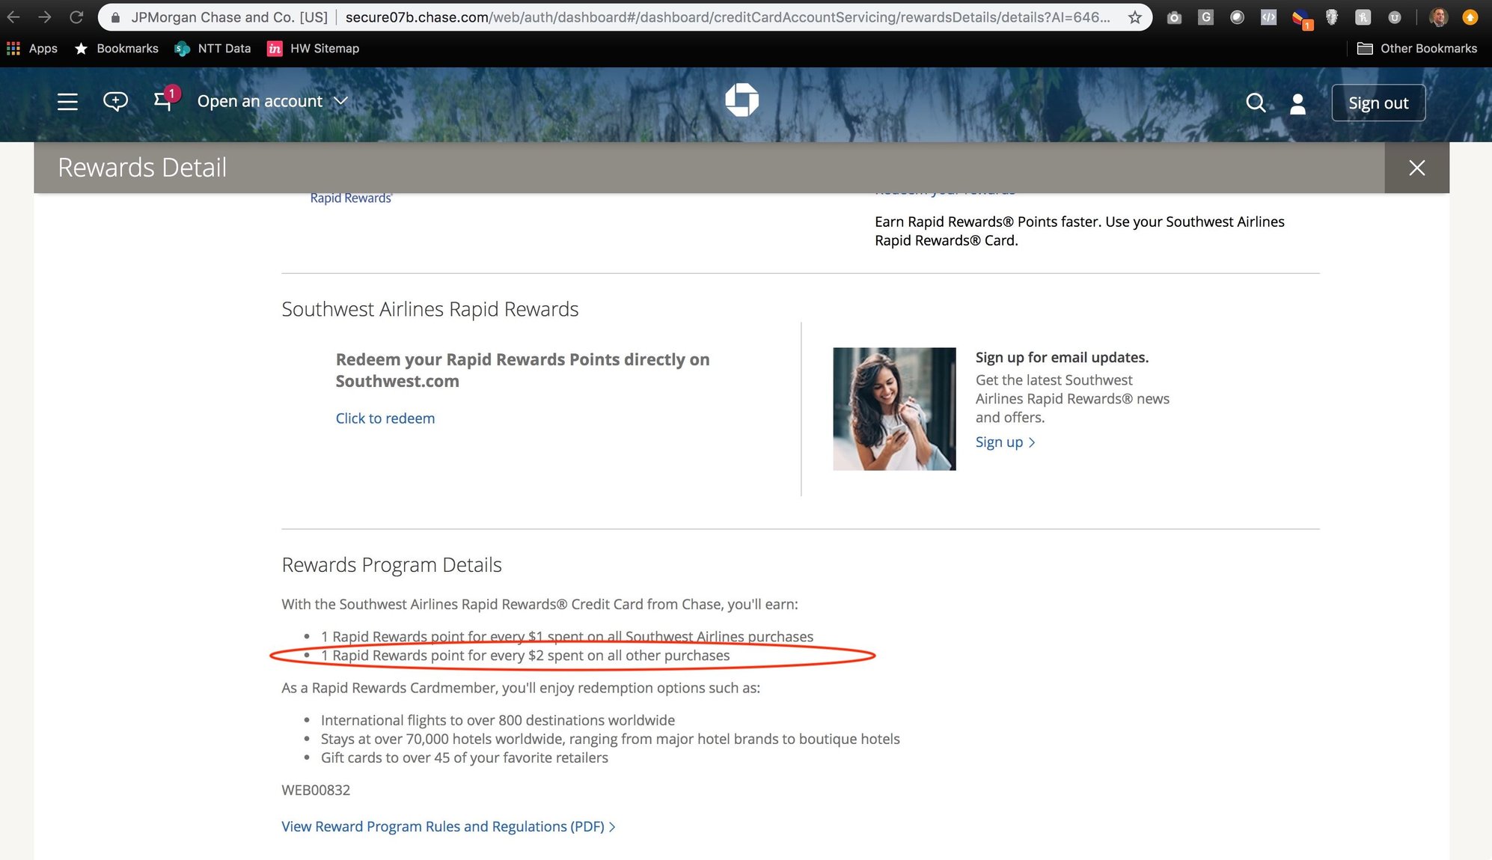Open the chat message plus icon

115,102
